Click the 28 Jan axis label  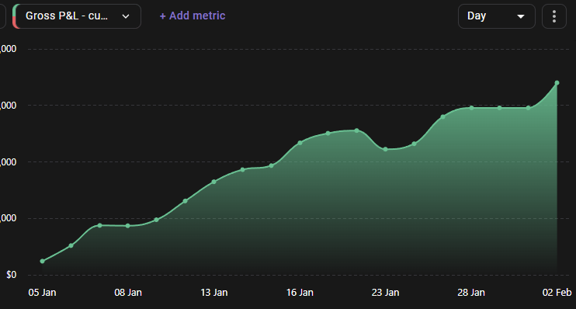click(471, 293)
